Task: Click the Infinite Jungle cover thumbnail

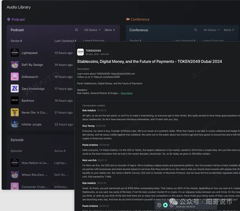Action: pos(15,124)
